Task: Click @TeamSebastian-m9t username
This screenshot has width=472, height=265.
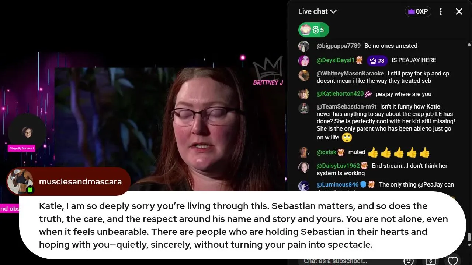Action: 346,107
